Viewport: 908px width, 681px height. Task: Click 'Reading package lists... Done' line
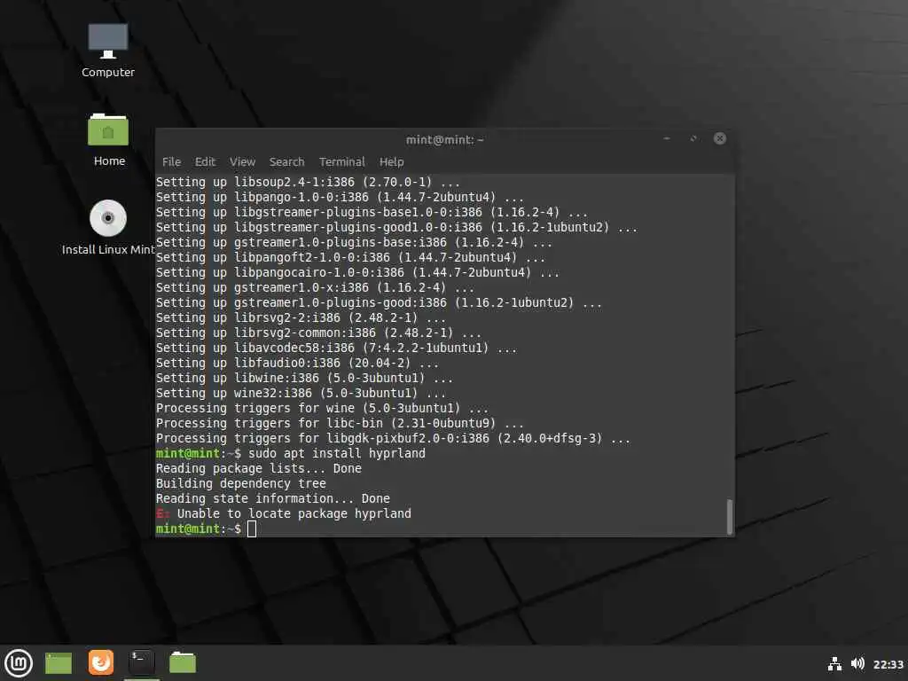coord(259,468)
